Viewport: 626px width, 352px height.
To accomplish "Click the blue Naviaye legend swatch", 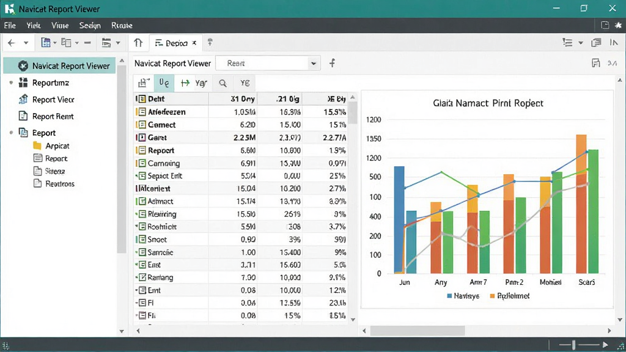I will tap(449, 296).
